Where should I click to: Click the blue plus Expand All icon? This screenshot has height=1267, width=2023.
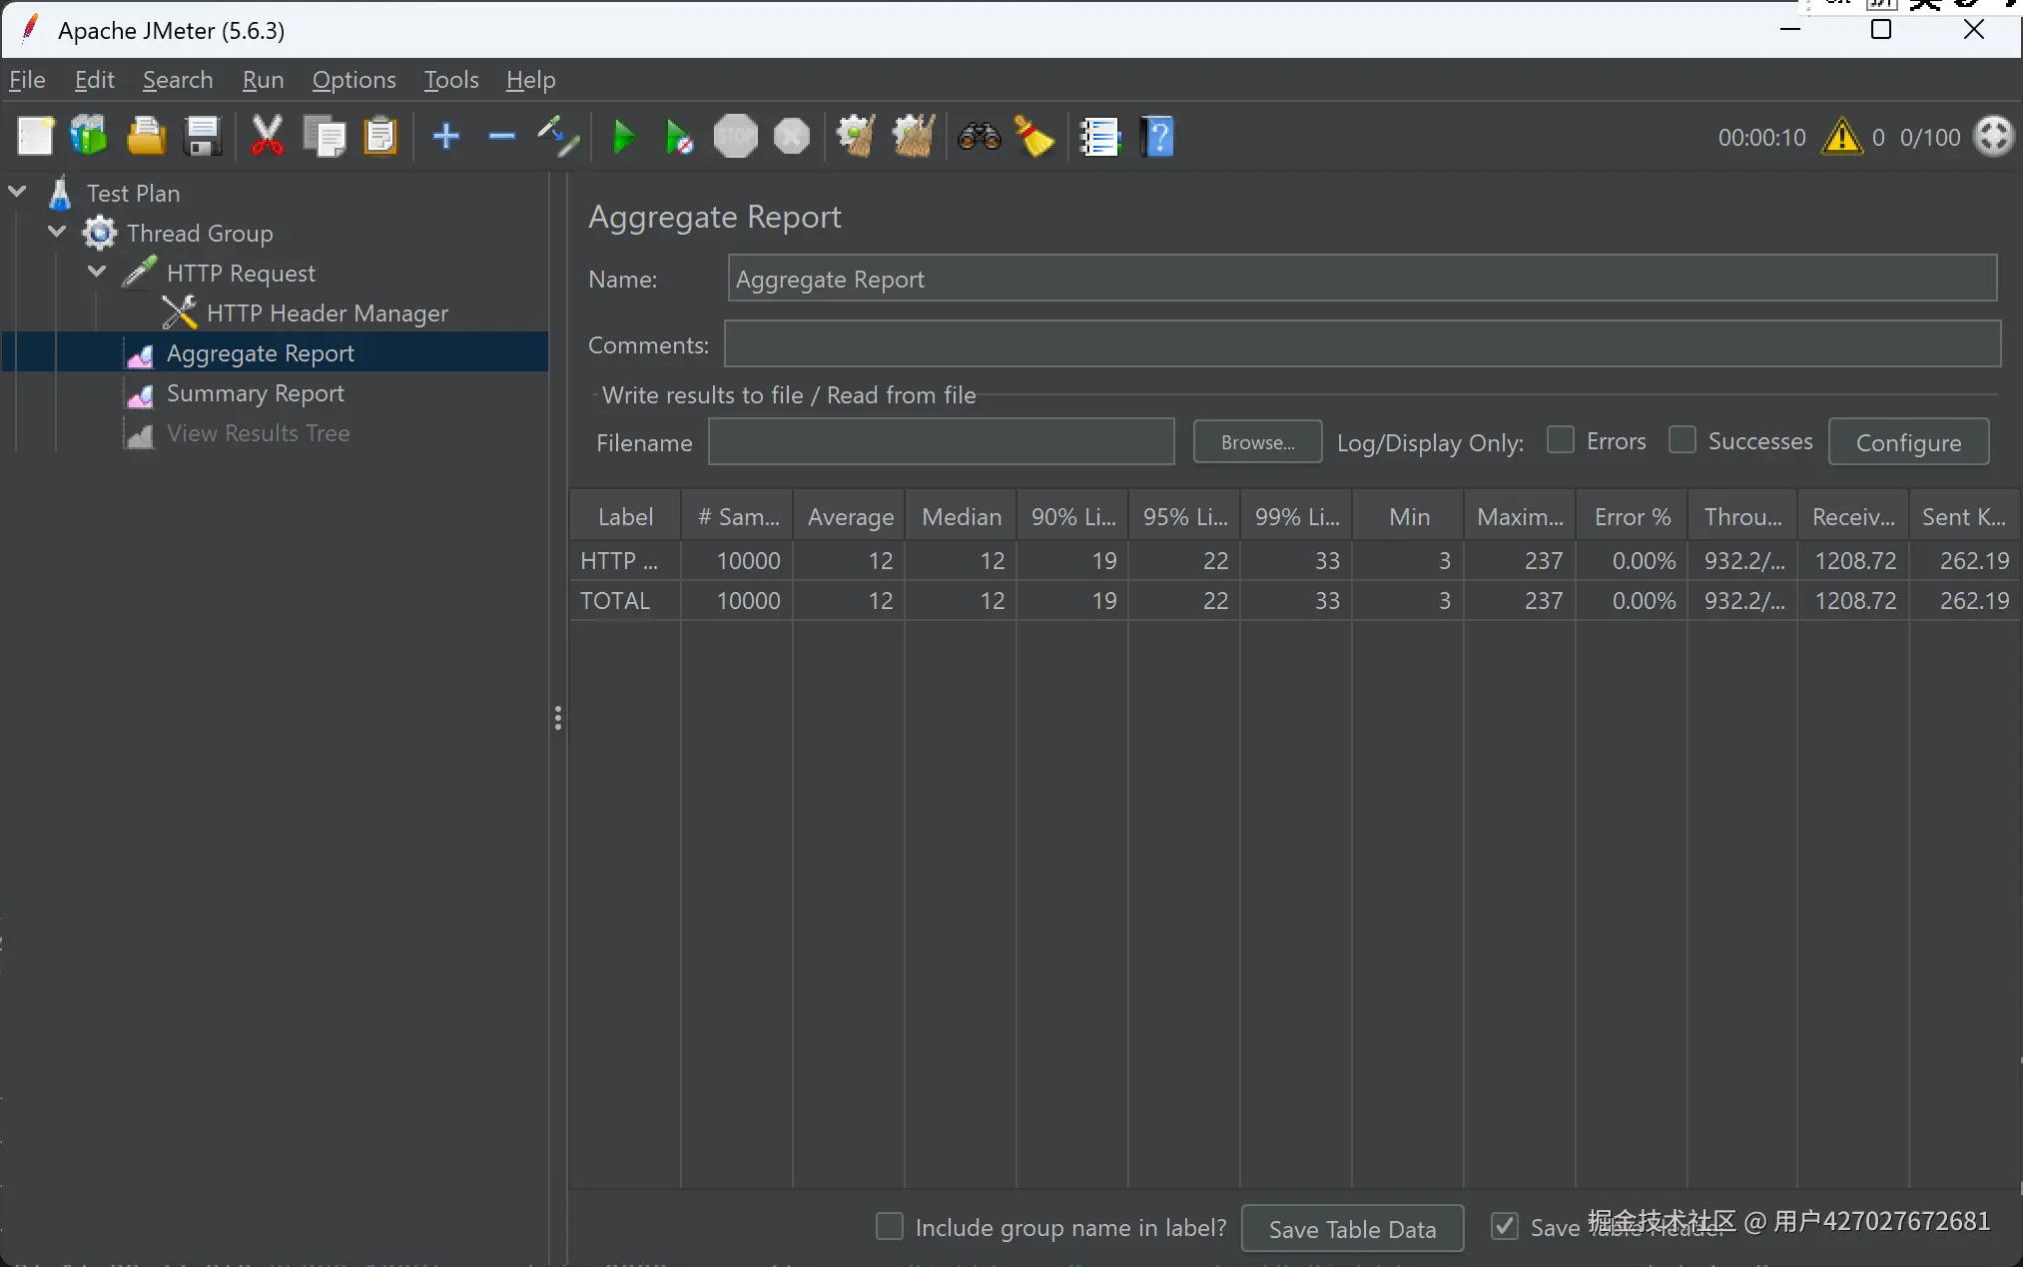[446, 136]
